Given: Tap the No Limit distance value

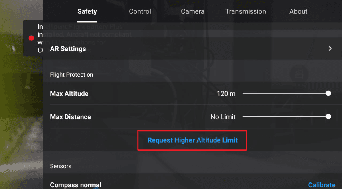Looking at the screenshot, I should tap(223, 117).
